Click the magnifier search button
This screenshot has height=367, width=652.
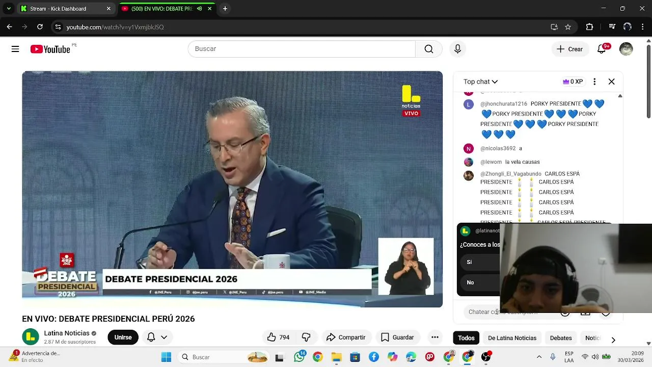tap(429, 49)
